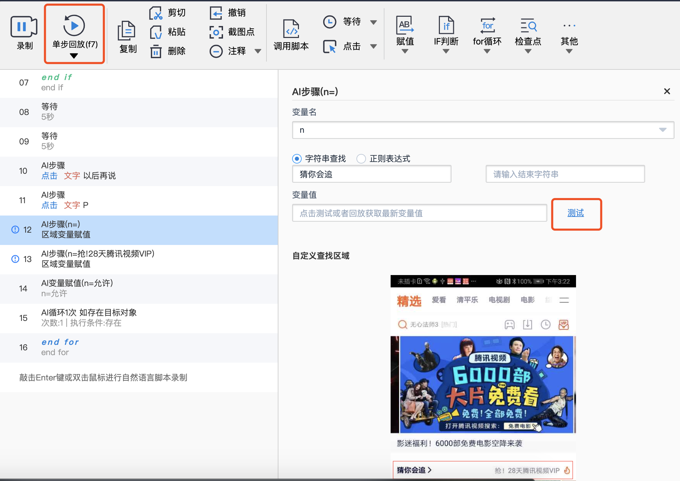Select step 09 等待 5秒 row
The height and width of the screenshot is (481, 680).
[x=139, y=142]
